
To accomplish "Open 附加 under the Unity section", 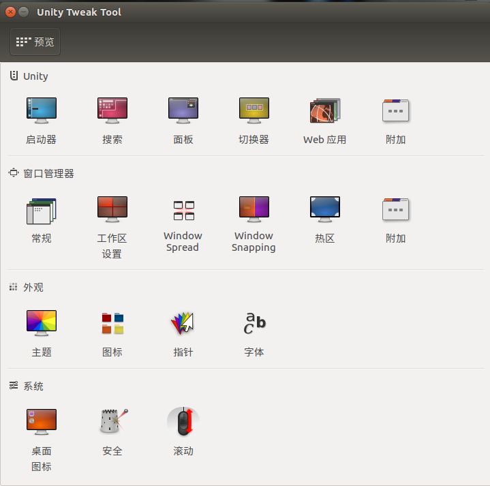I will click(396, 110).
